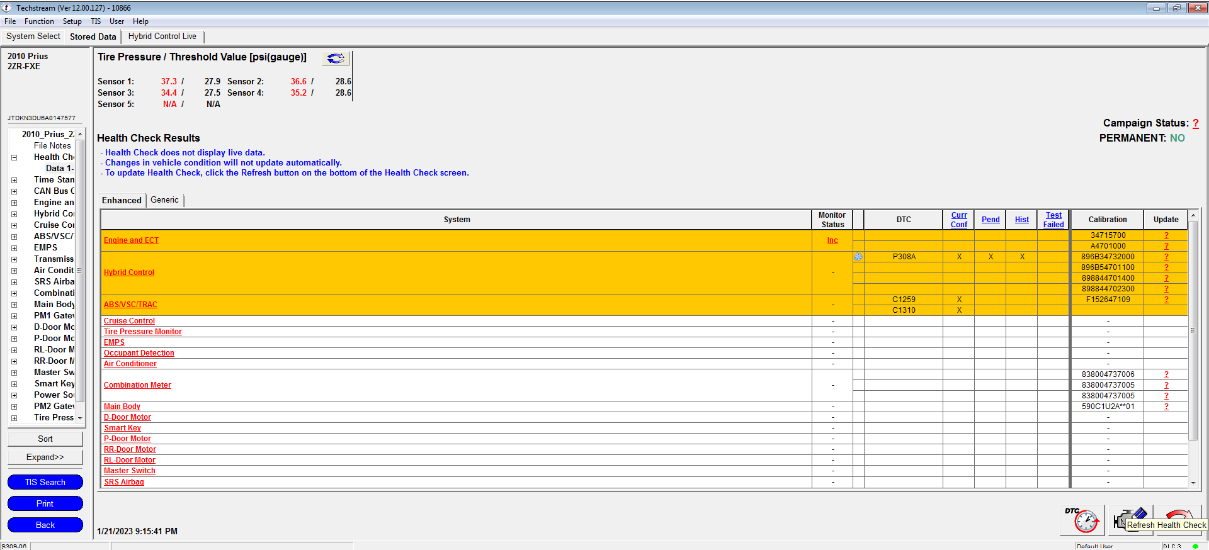Screen dimensions: 1209x550
Task: Click the Expand>> button
Action: click(45, 457)
